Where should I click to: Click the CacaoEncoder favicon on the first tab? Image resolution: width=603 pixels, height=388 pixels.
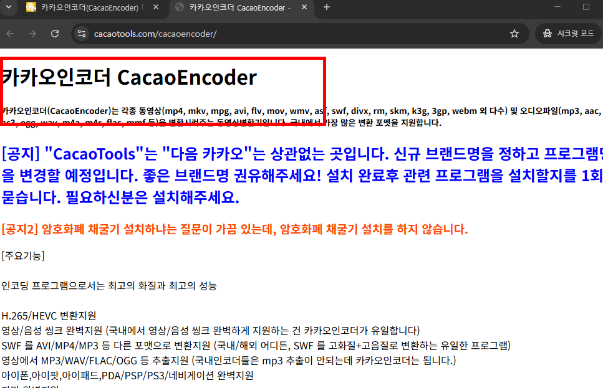click(31, 7)
